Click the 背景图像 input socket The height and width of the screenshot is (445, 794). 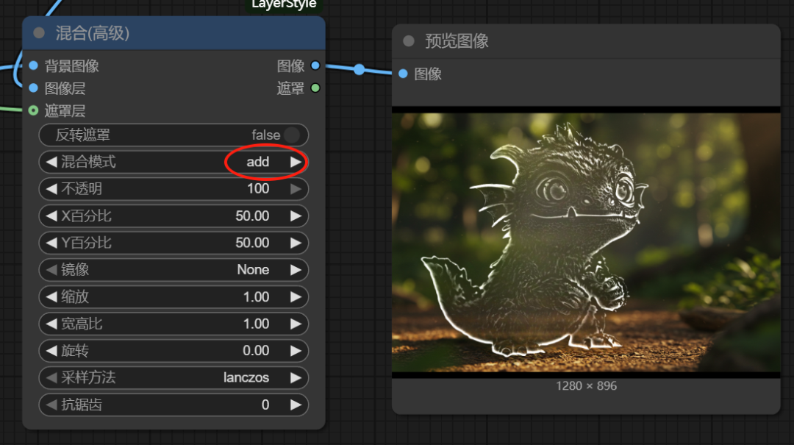33,65
